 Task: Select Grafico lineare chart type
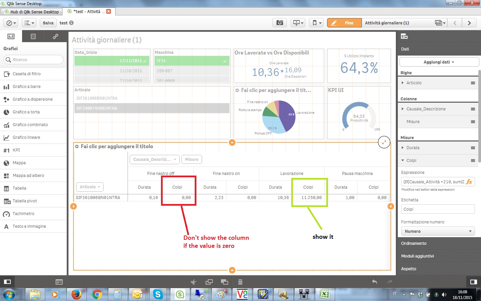33,137
